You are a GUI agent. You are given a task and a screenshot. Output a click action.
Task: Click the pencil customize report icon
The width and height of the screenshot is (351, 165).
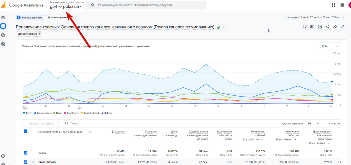point(342,27)
